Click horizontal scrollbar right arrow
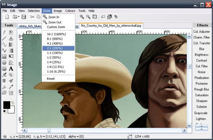 click(x=184, y=130)
